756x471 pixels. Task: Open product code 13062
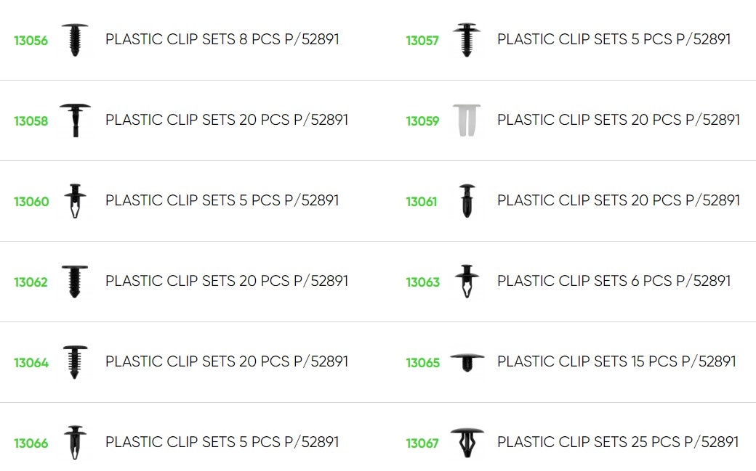coord(31,282)
